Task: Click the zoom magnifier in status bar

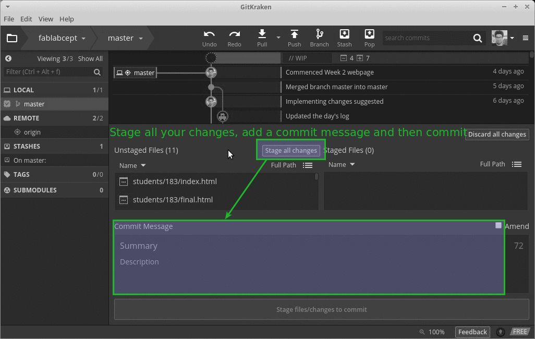Action: tap(422, 332)
